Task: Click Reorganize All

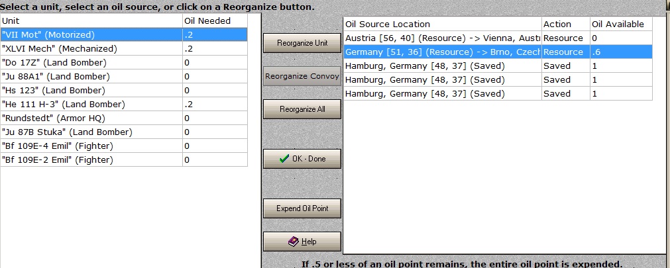Action: click(302, 109)
